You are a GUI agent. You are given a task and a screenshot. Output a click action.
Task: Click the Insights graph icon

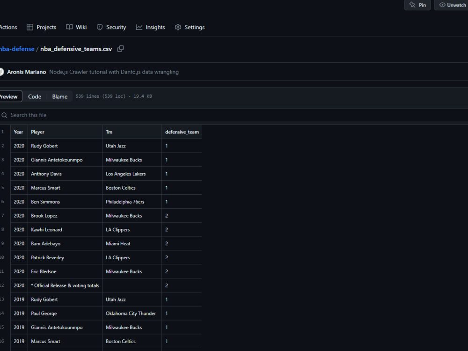click(x=139, y=27)
